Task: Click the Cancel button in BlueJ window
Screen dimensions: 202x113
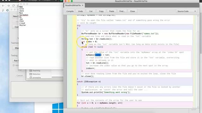Action: (x=20, y=75)
